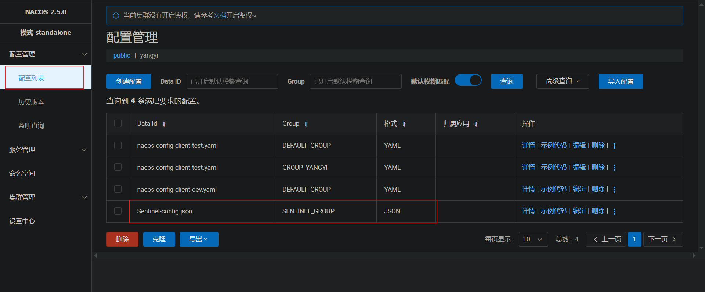
Task: Open the 导出 export dropdown
Action: [199, 239]
